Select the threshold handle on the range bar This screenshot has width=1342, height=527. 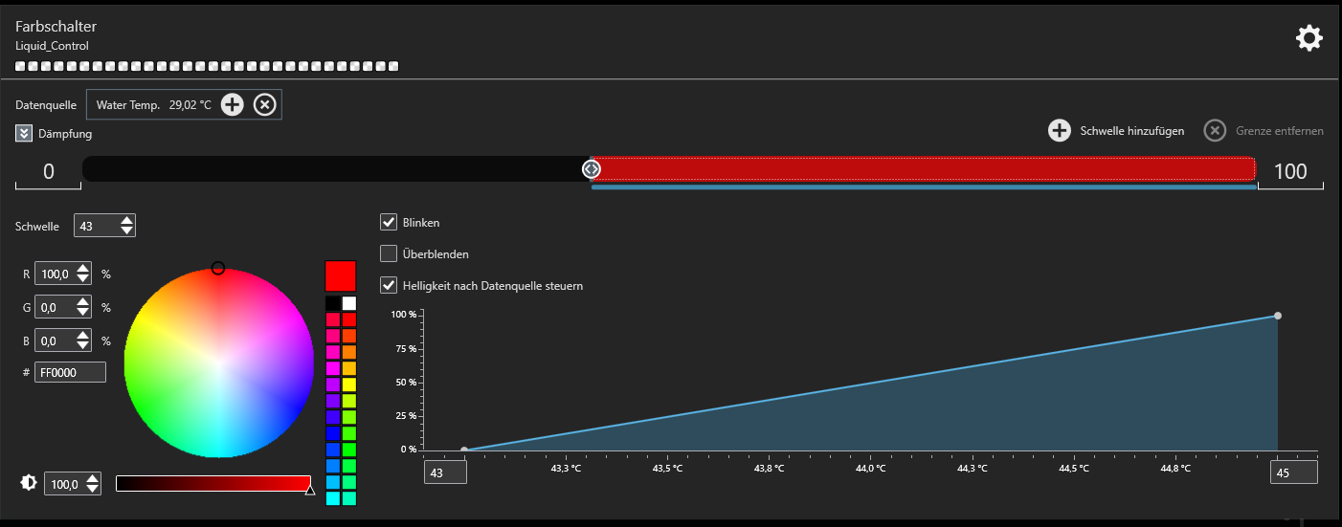pyautogui.click(x=592, y=169)
